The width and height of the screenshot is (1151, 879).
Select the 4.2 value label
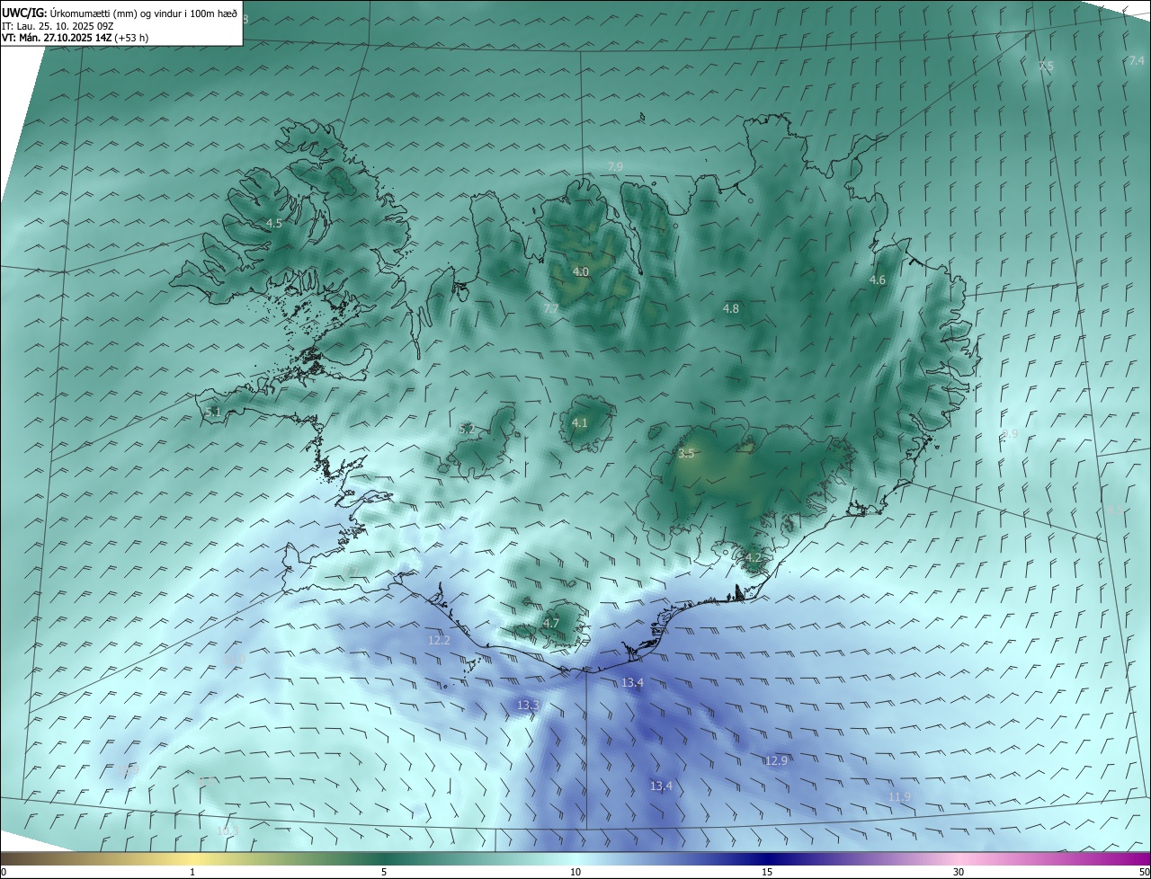pyautogui.click(x=754, y=557)
